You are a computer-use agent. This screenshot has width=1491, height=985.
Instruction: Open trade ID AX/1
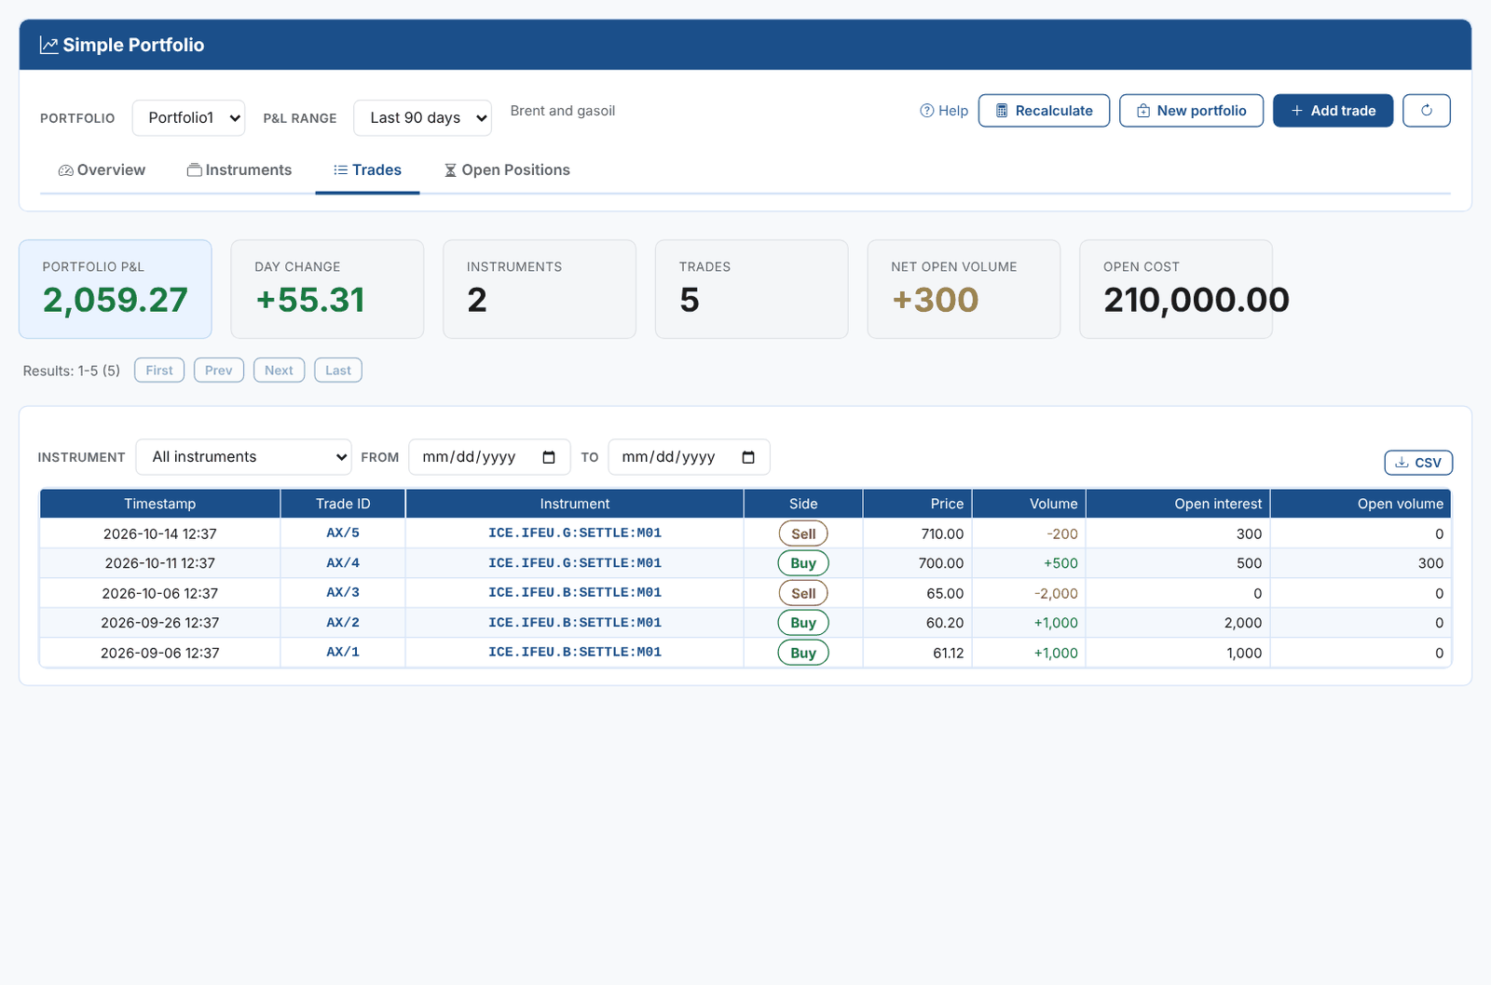pos(343,653)
